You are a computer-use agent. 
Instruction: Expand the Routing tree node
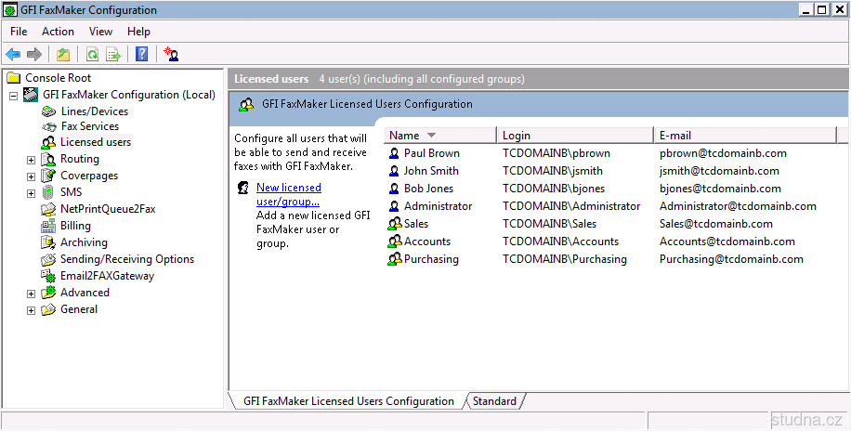pyautogui.click(x=31, y=160)
